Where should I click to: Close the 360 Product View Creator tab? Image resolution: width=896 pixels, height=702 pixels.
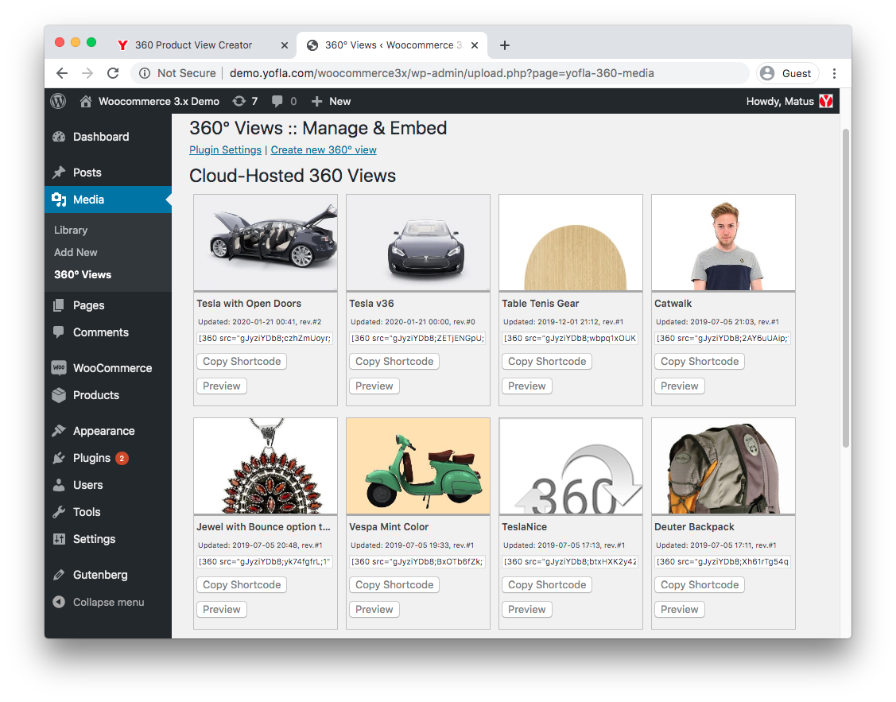pos(285,45)
